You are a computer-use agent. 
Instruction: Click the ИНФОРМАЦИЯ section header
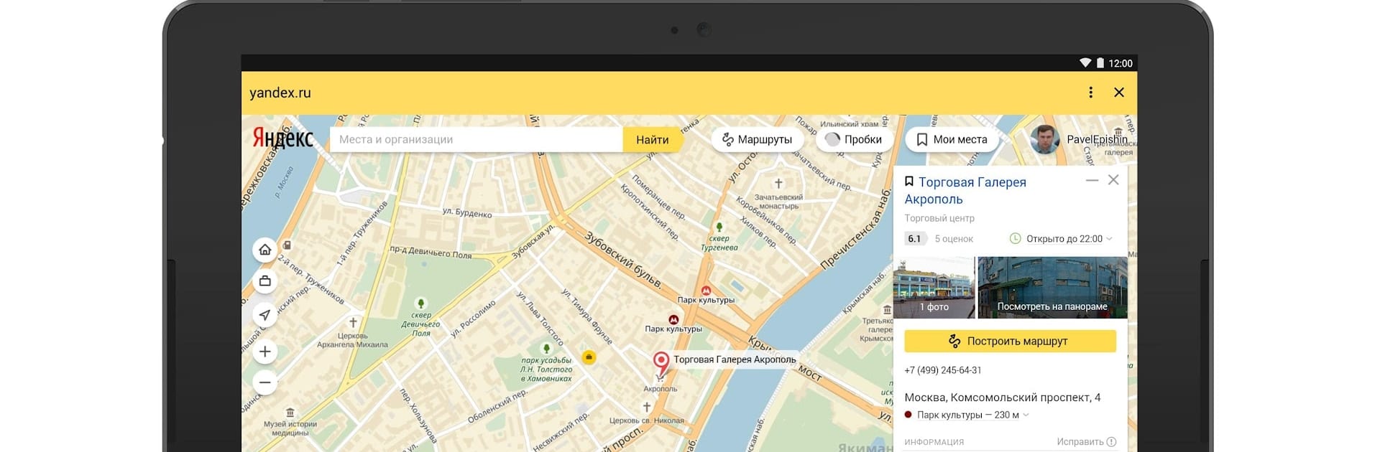(x=934, y=442)
